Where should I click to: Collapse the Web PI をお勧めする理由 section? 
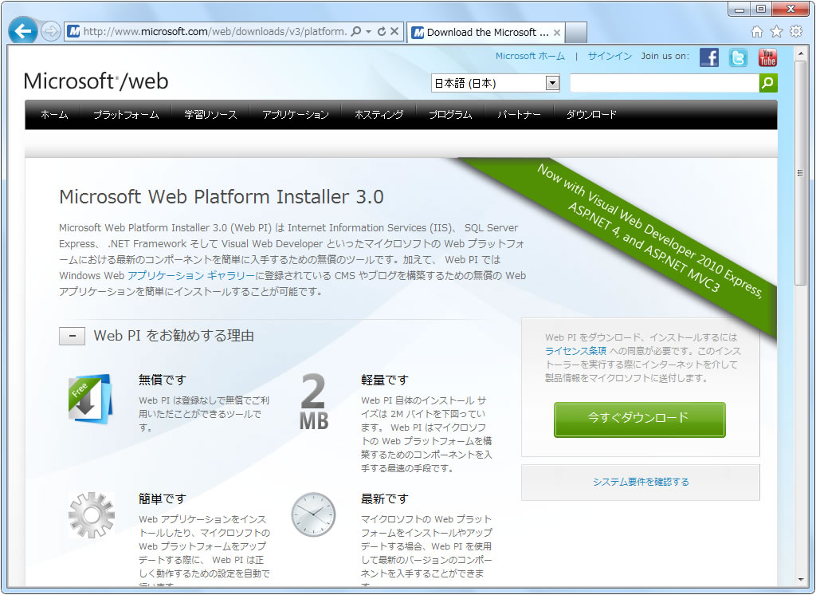coord(72,336)
